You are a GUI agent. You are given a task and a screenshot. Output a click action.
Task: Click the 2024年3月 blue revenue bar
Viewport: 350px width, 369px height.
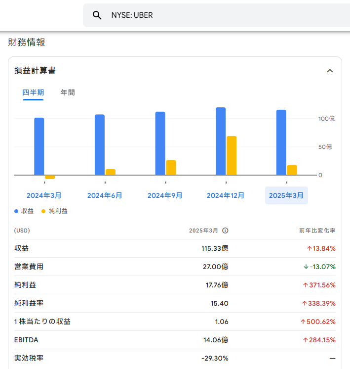point(39,146)
